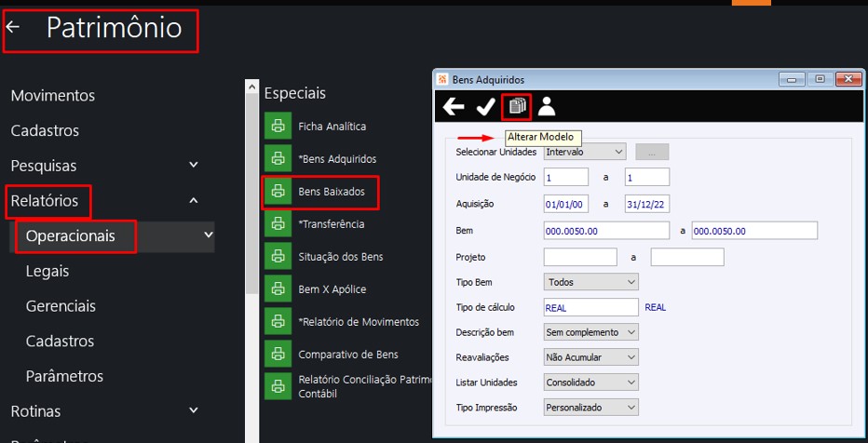Viewport: 868px width, 443px height.
Task: Click the Tipo de cálculo field
Action: click(591, 307)
